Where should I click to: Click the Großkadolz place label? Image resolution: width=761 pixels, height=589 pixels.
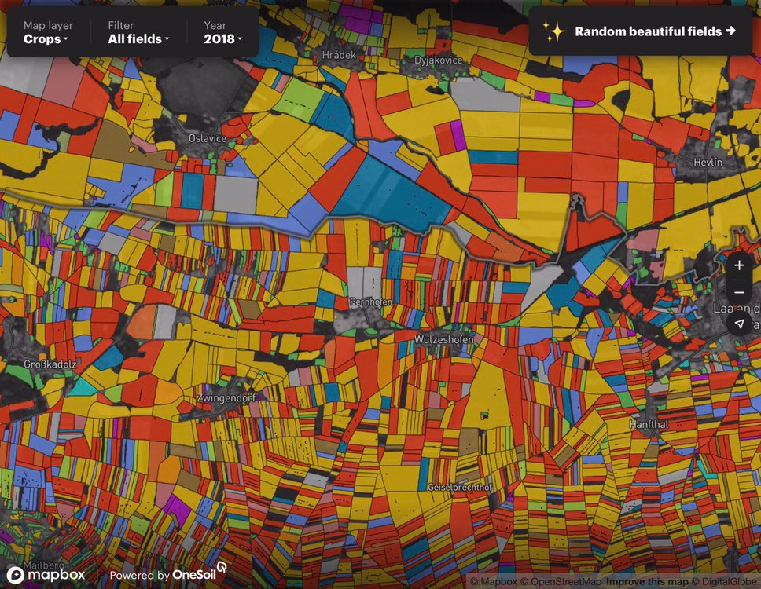50,364
